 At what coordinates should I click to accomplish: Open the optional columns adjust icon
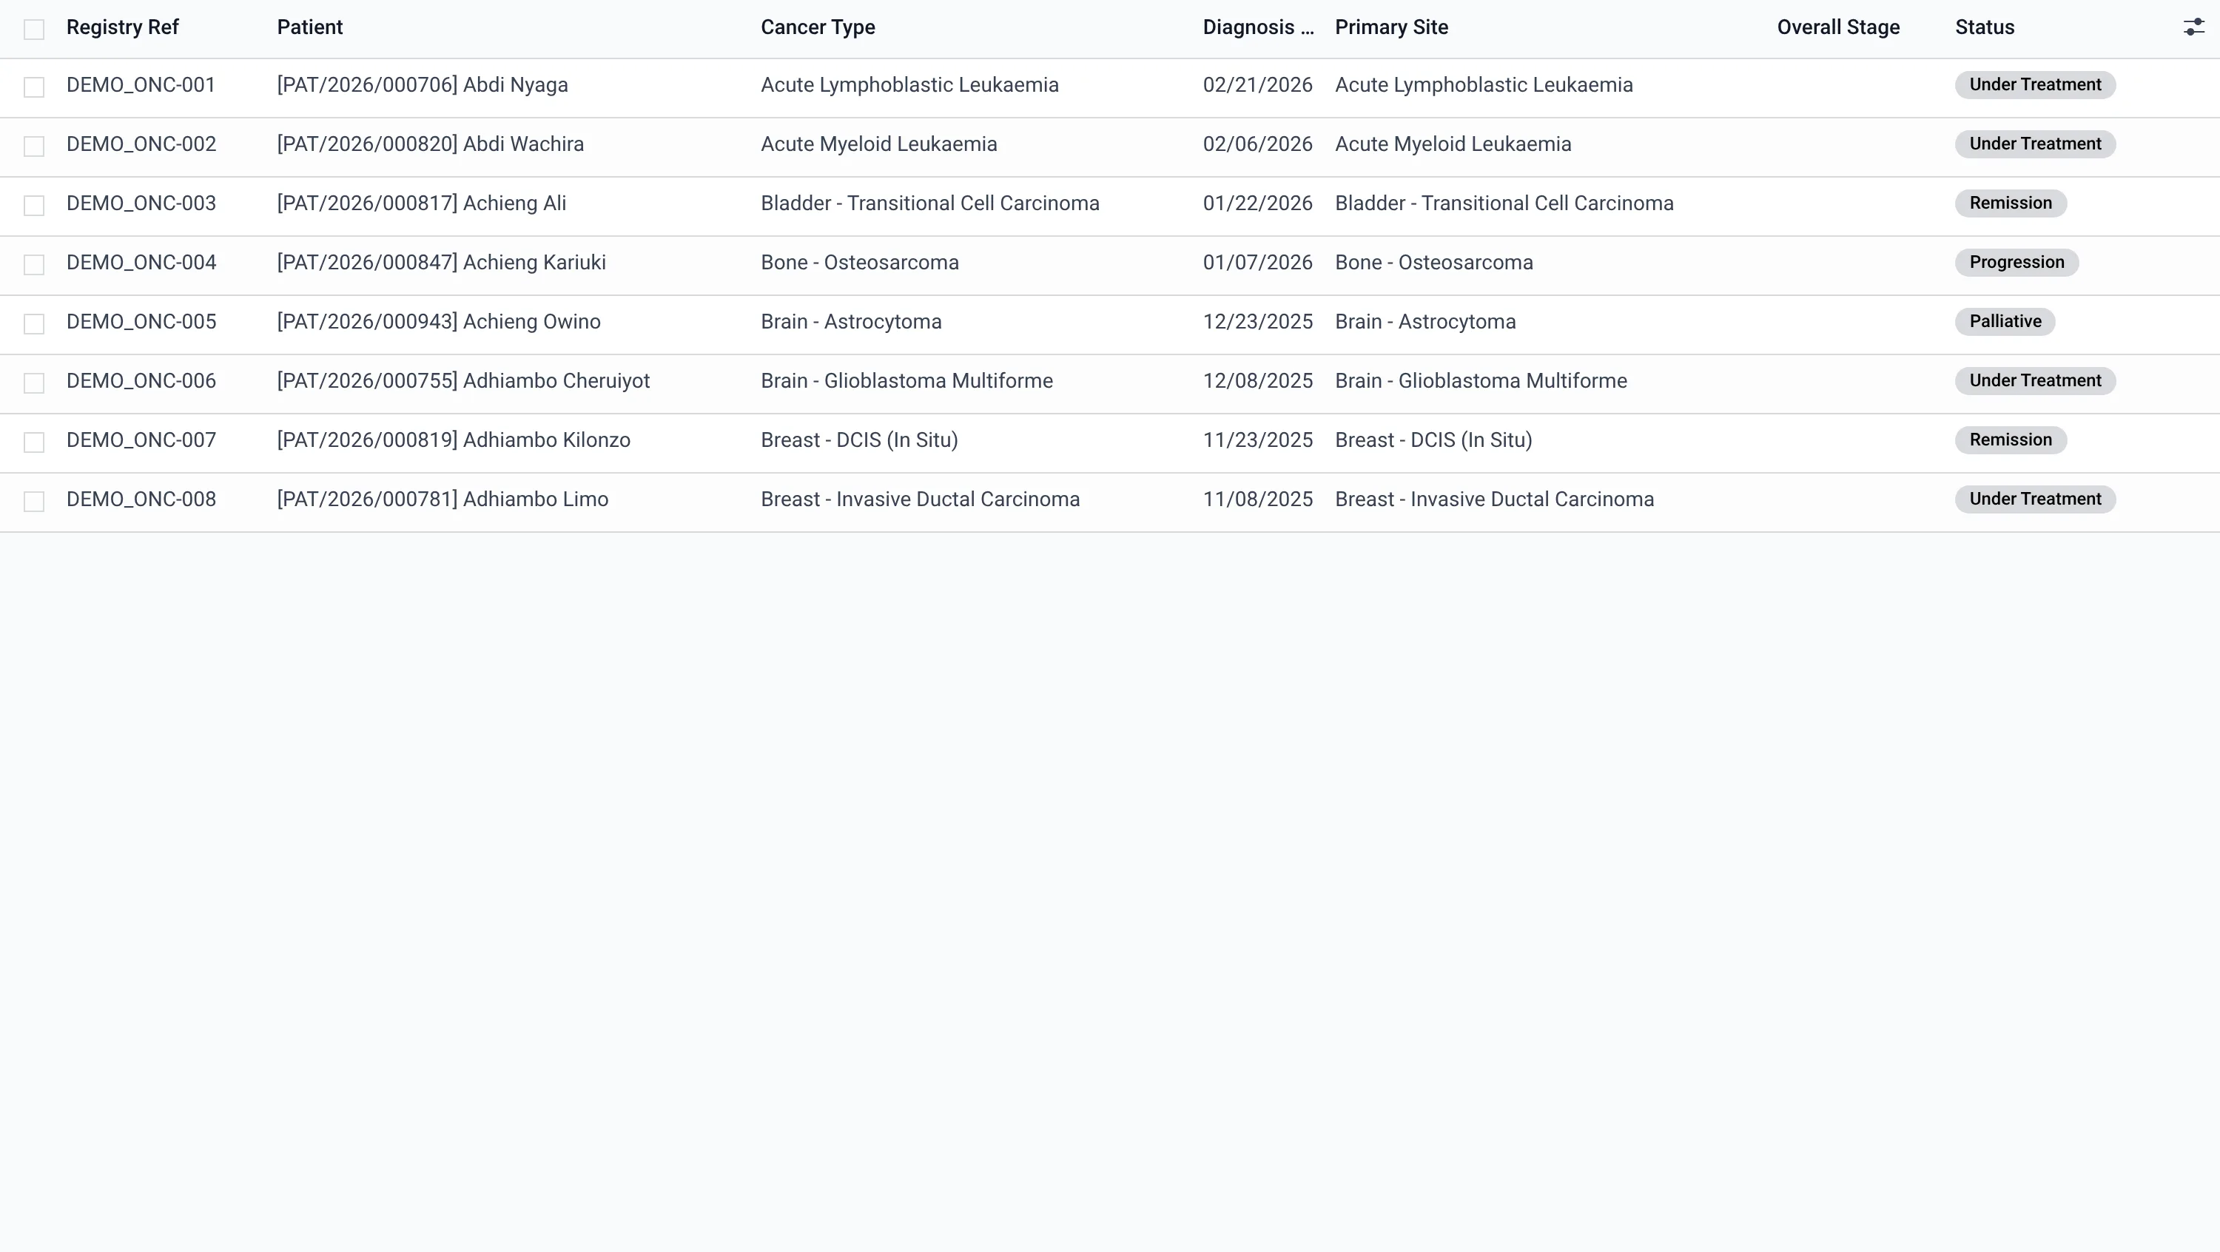(2193, 27)
